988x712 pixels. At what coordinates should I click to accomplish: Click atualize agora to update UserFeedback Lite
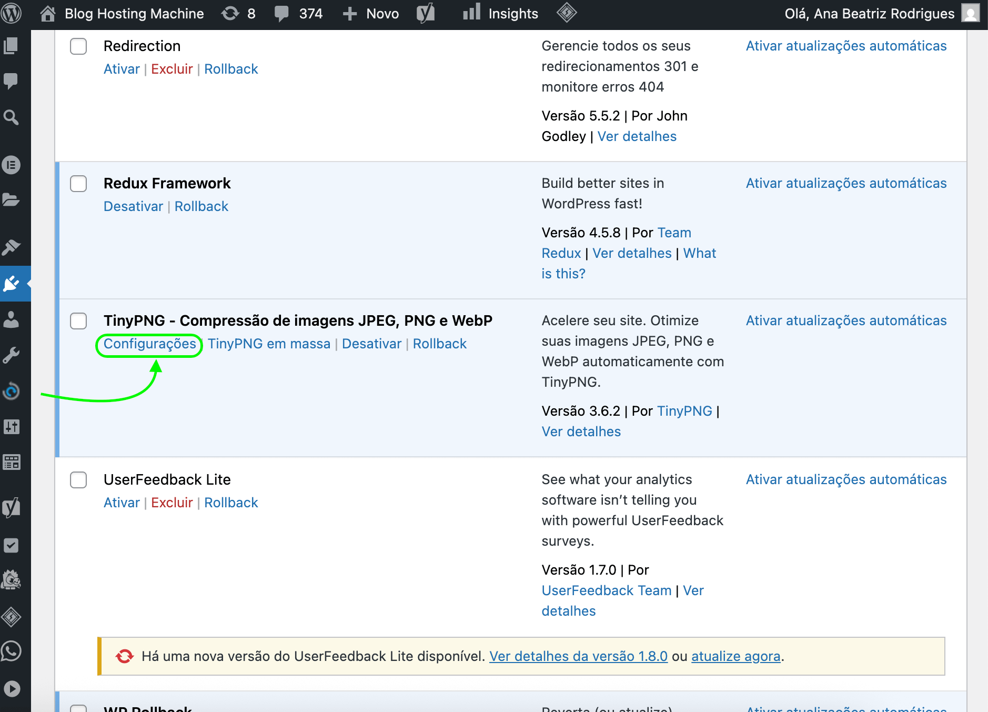point(735,656)
